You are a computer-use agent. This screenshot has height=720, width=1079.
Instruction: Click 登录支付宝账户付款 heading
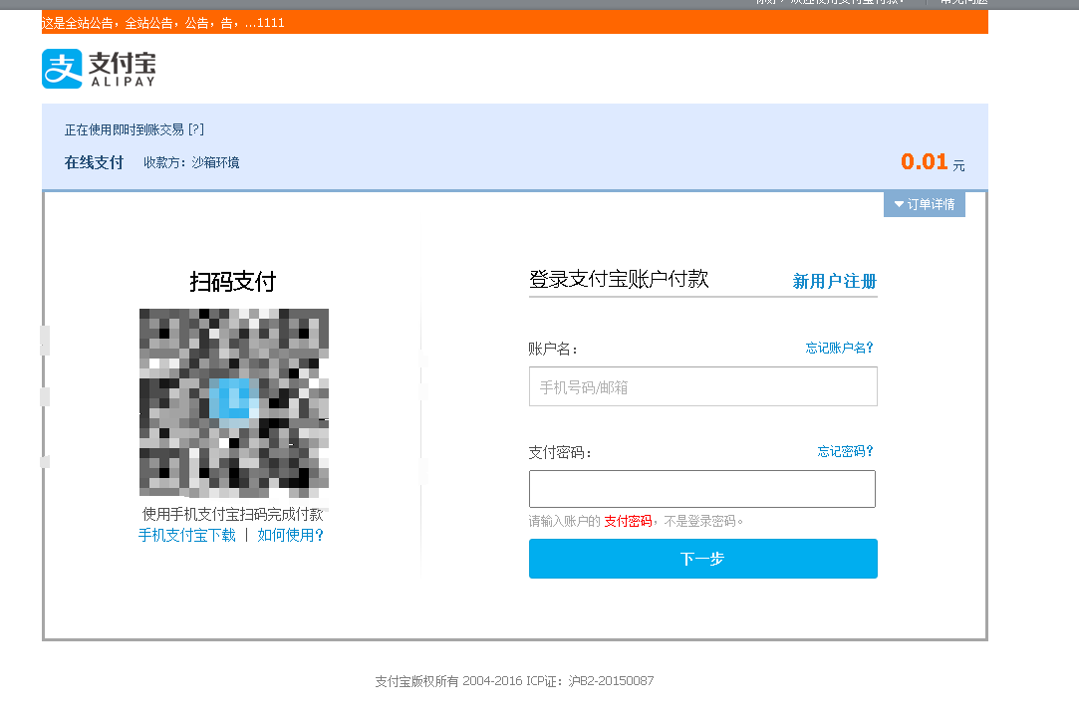pyautogui.click(x=619, y=279)
